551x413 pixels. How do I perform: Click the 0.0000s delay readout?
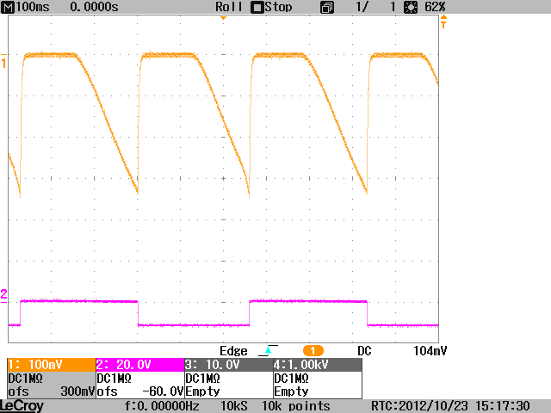tap(94, 7)
